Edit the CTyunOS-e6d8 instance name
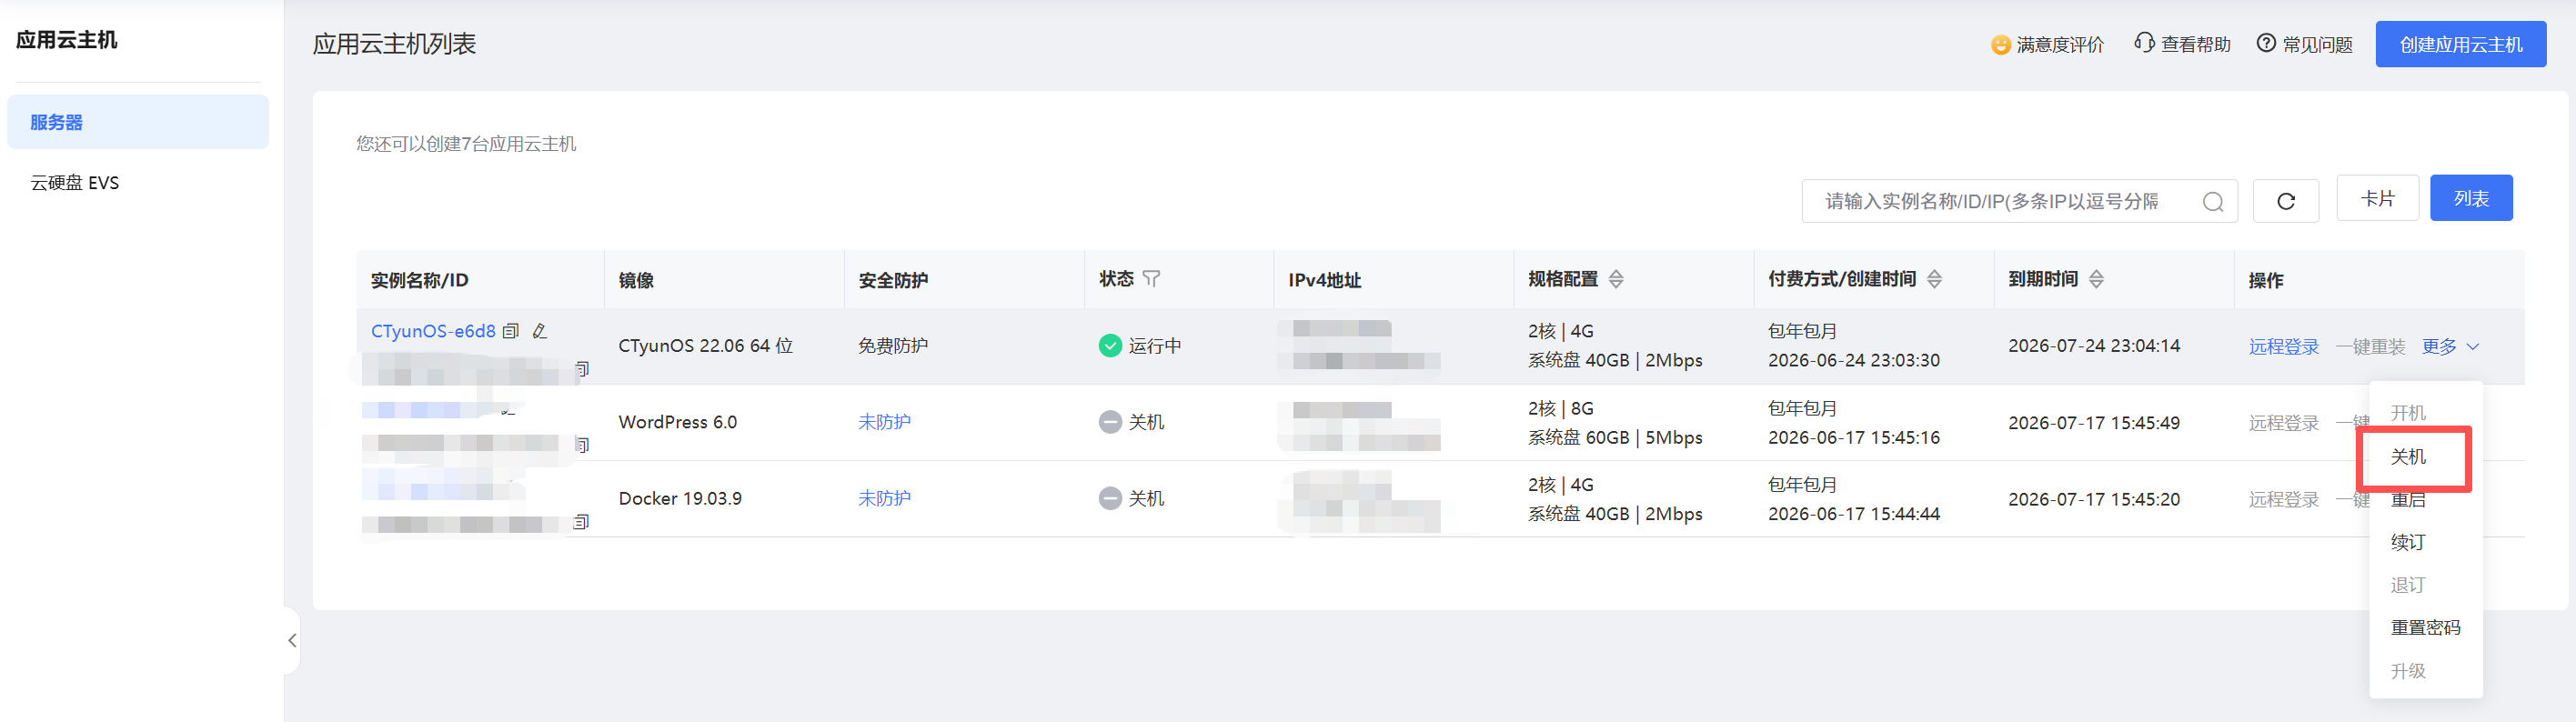Image resolution: width=2576 pixels, height=722 pixels. point(540,331)
